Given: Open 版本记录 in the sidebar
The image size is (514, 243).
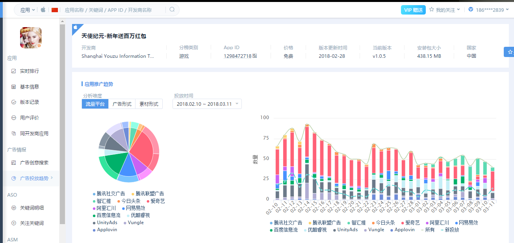Looking at the screenshot, I should (30, 102).
